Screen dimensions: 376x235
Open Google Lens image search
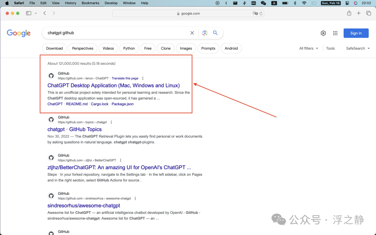[205, 33]
